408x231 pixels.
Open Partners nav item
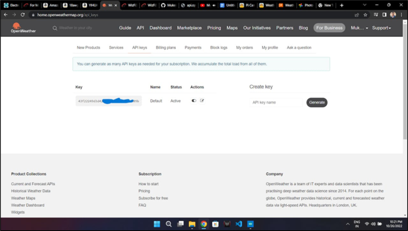click(285, 28)
